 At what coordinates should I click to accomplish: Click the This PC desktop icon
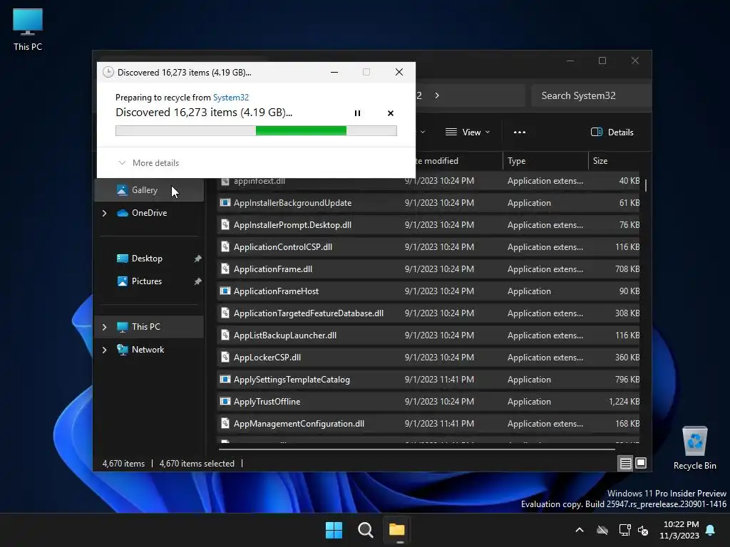click(x=28, y=30)
